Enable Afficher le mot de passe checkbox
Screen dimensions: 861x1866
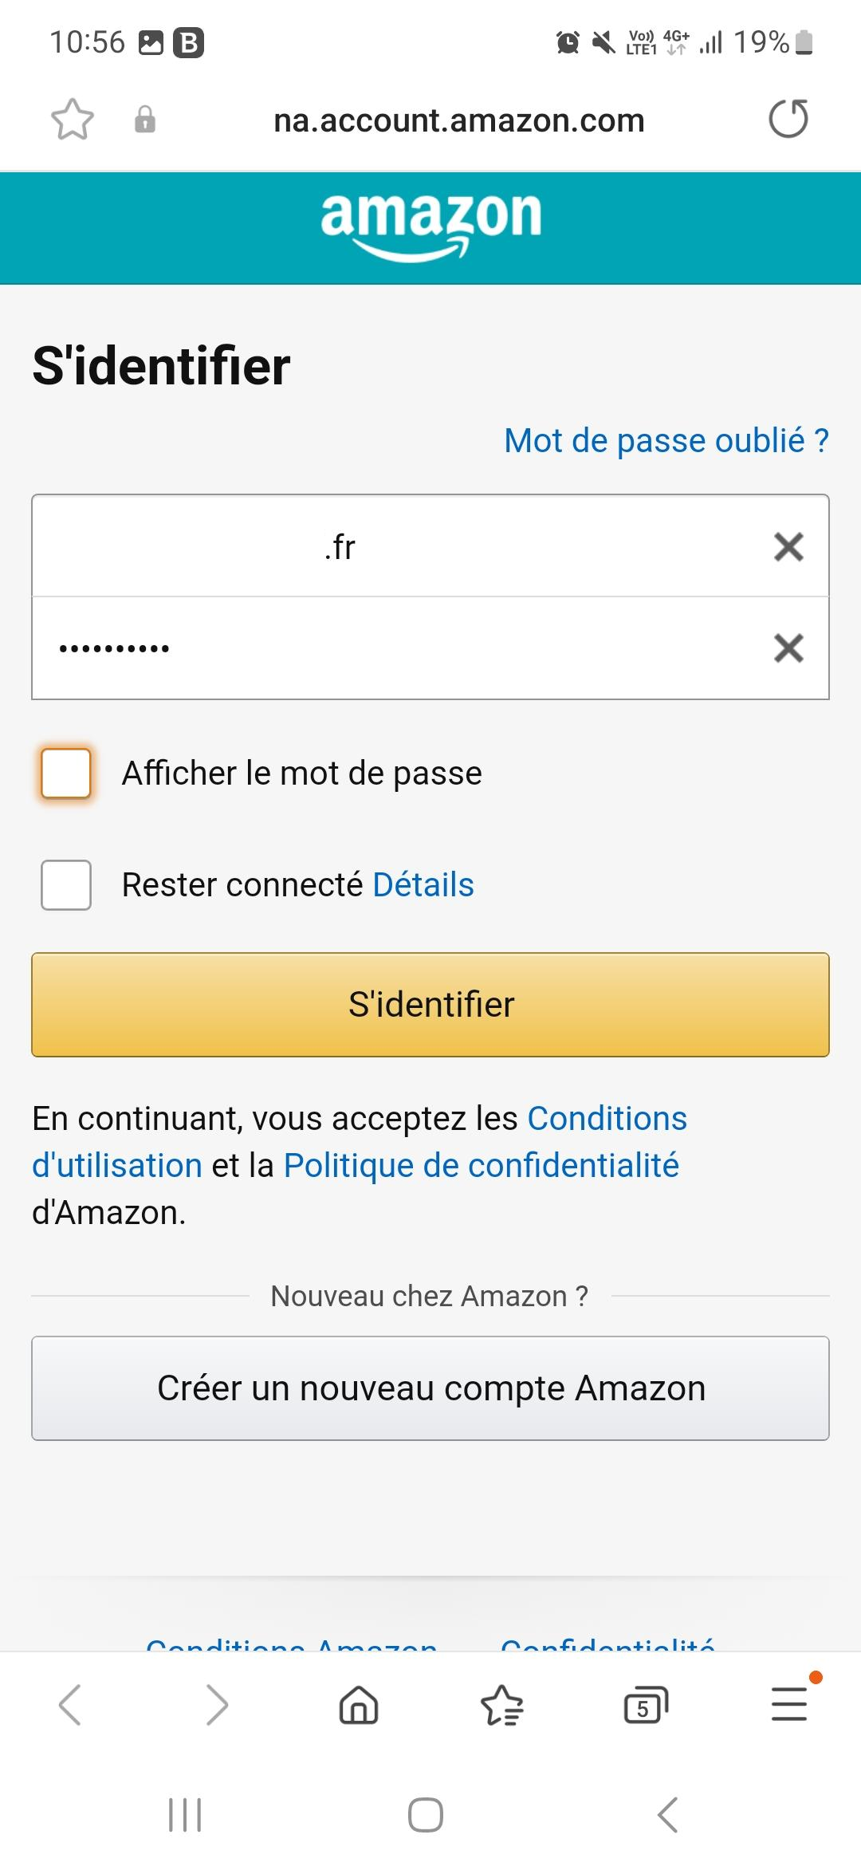click(66, 773)
